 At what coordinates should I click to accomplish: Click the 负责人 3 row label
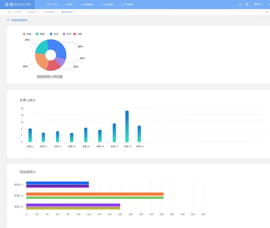coord(18,207)
